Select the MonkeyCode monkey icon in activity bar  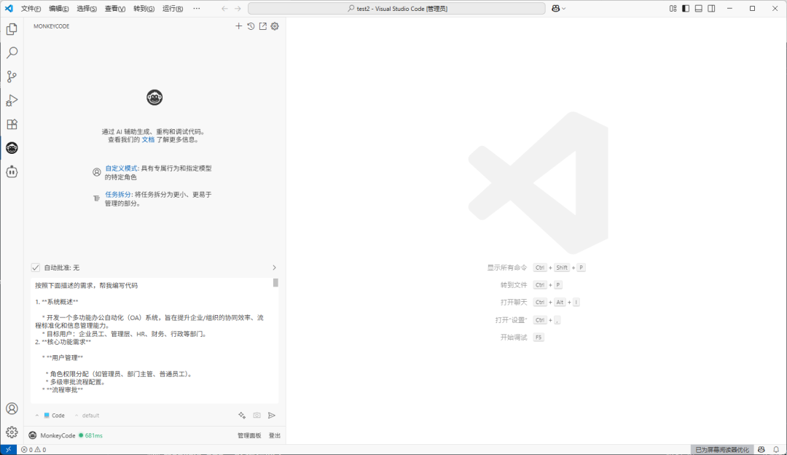pos(12,148)
